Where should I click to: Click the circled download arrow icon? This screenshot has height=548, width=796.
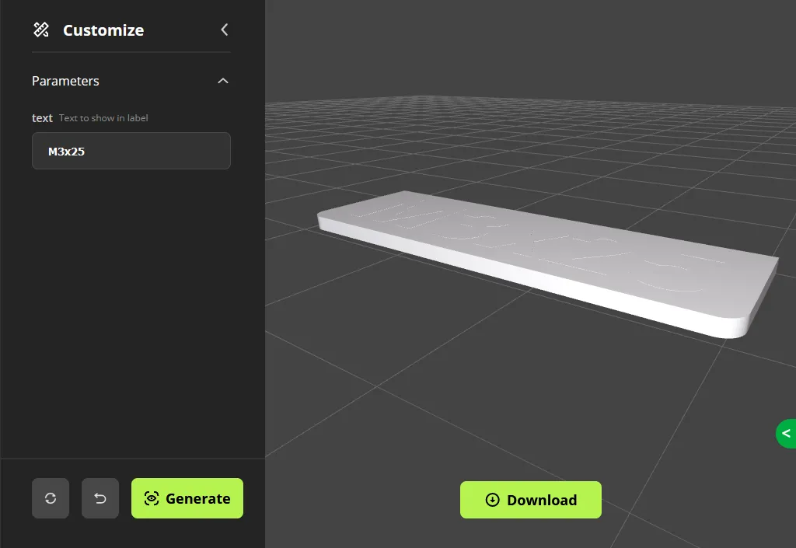492,500
